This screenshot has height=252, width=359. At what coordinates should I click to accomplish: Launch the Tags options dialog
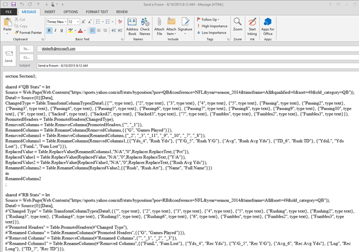(228, 39)
